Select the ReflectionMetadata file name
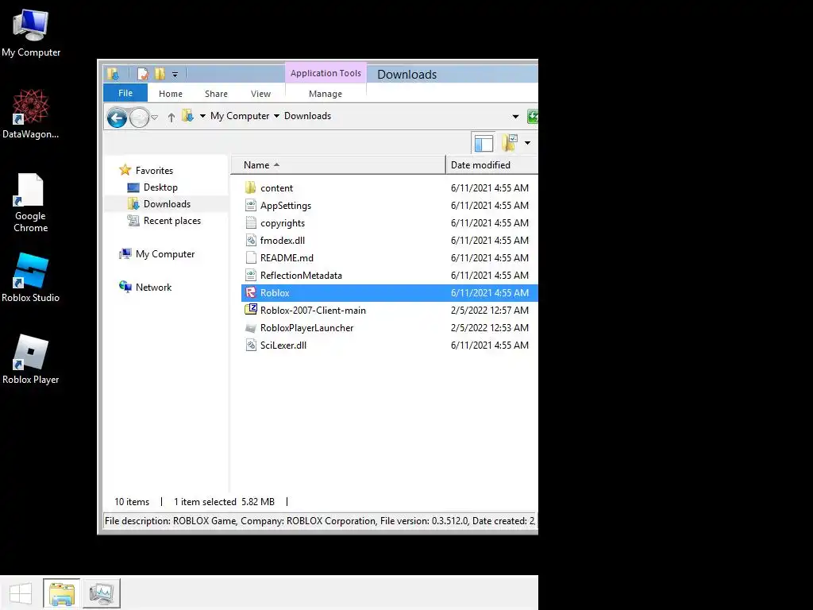813x610 pixels. click(x=301, y=276)
